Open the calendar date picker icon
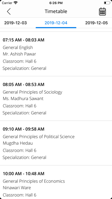The height and width of the screenshot is (199, 112). tap(102, 11)
